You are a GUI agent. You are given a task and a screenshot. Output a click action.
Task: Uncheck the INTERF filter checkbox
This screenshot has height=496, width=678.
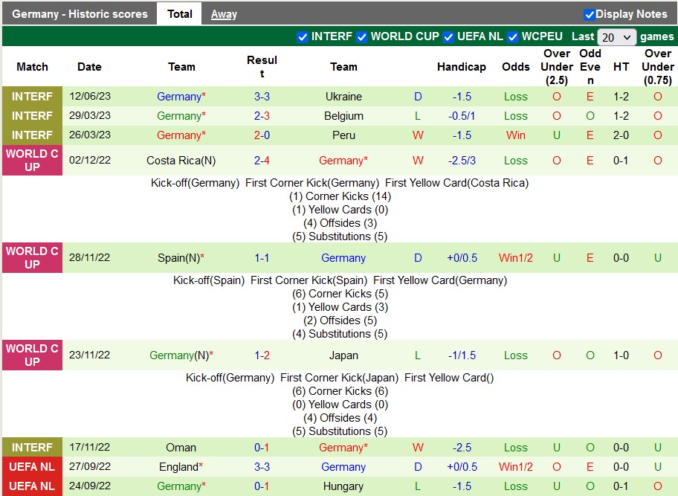point(303,37)
